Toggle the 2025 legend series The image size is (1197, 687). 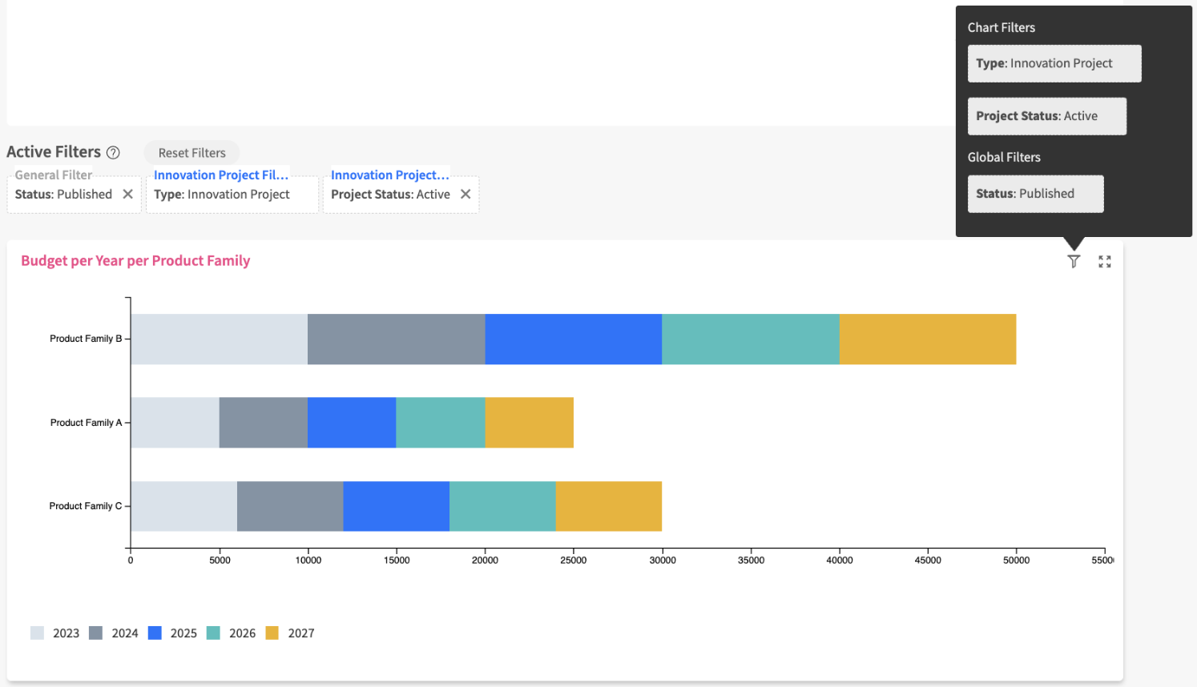click(173, 633)
